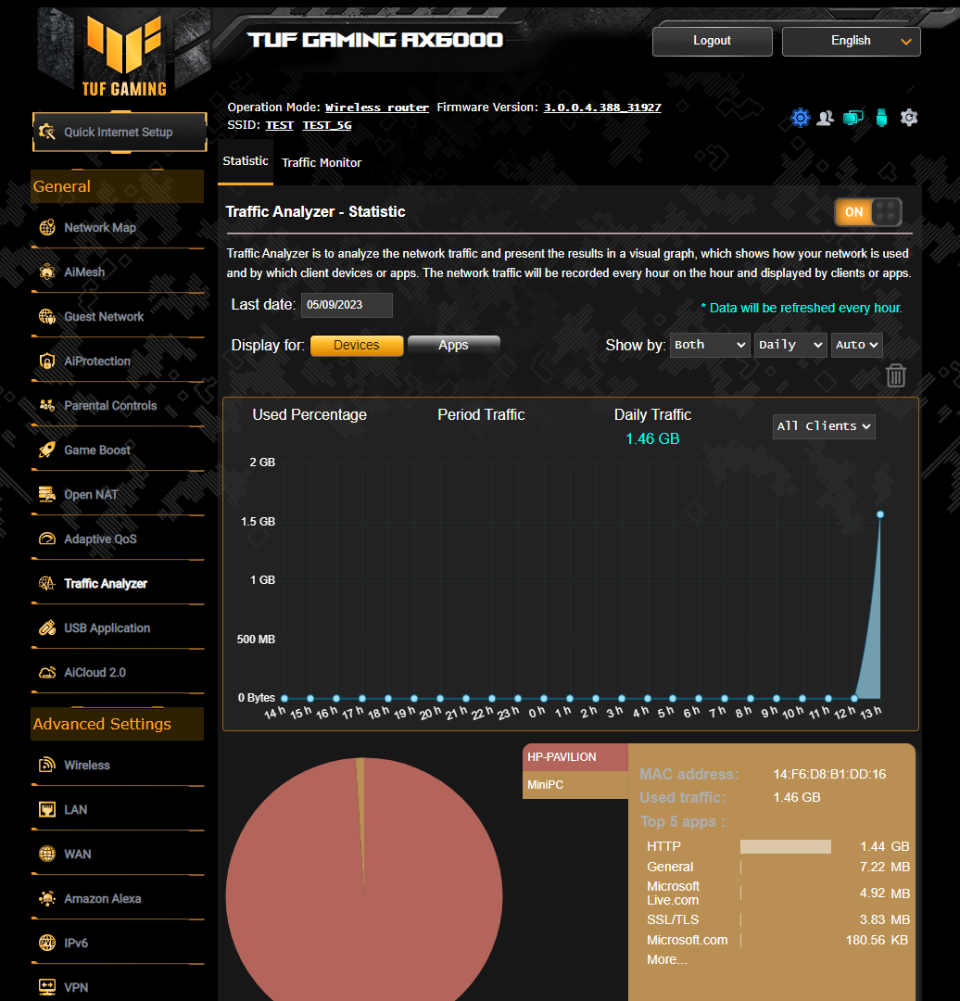Click the Logout button

(713, 41)
